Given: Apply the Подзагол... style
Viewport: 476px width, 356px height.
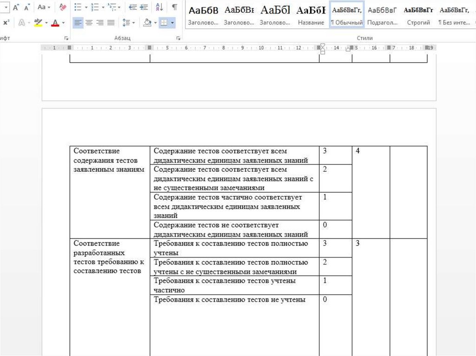Looking at the screenshot, I should [x=383, y=15].
